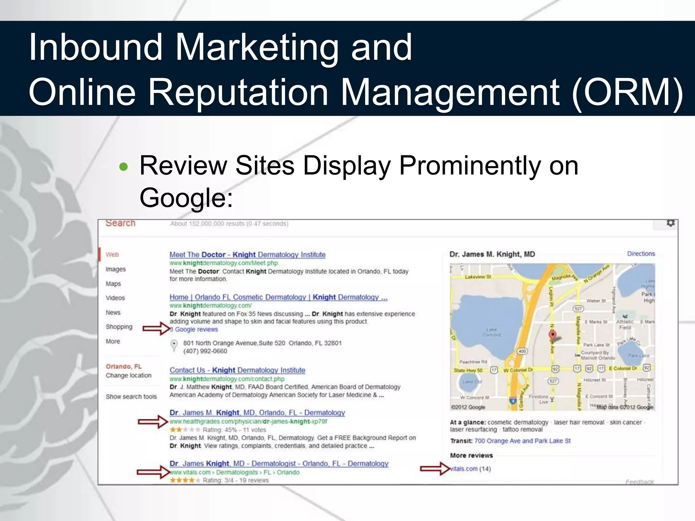
Task: Click the '801 North Orange Avenue' address text
Action: (x=262, y=343)
